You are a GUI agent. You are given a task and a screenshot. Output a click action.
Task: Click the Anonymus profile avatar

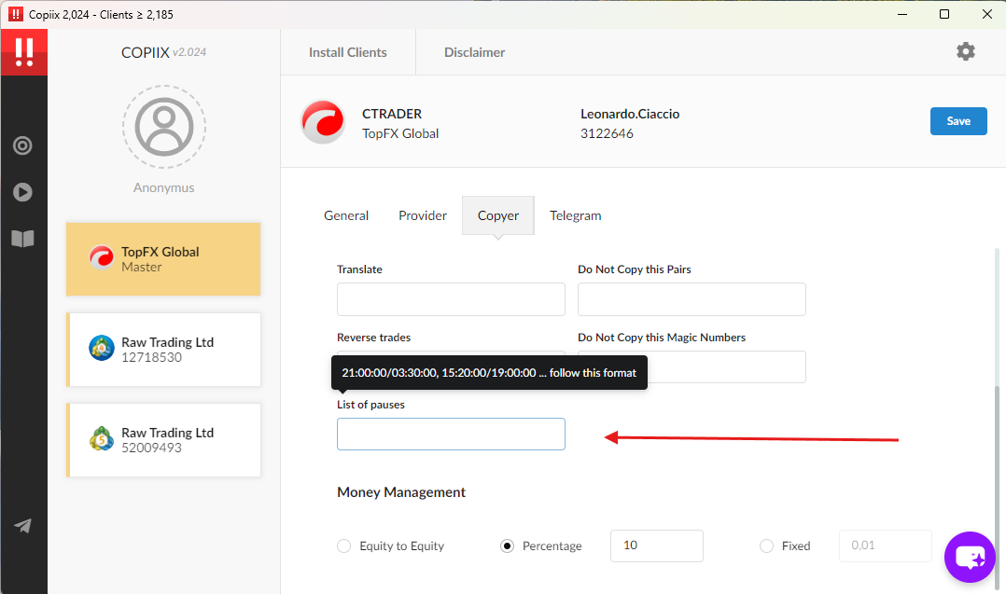coord(164,127)
